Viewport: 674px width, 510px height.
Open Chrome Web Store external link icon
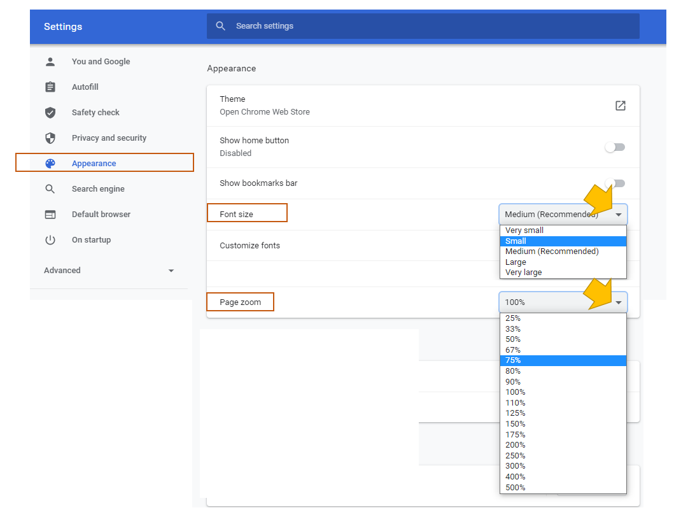coord(620,106)
